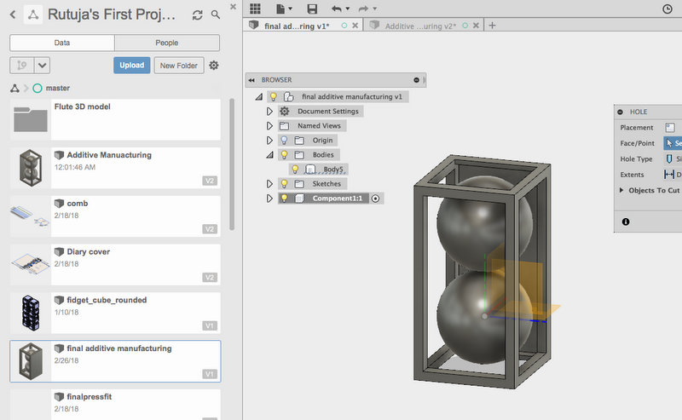
Task: Click the Upload button
Action: tap(132, 66)
